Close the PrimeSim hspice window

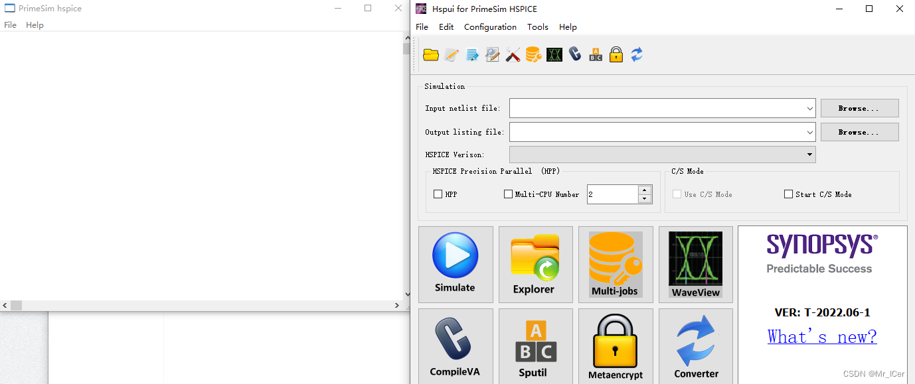[398, 9]
